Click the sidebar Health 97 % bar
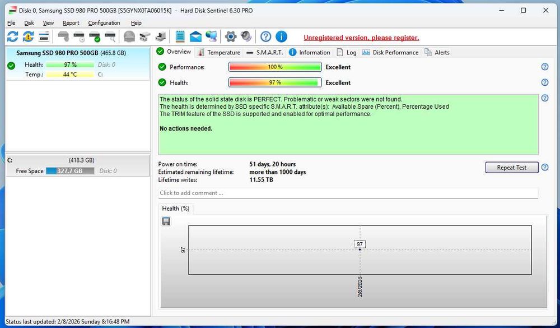 70,64
